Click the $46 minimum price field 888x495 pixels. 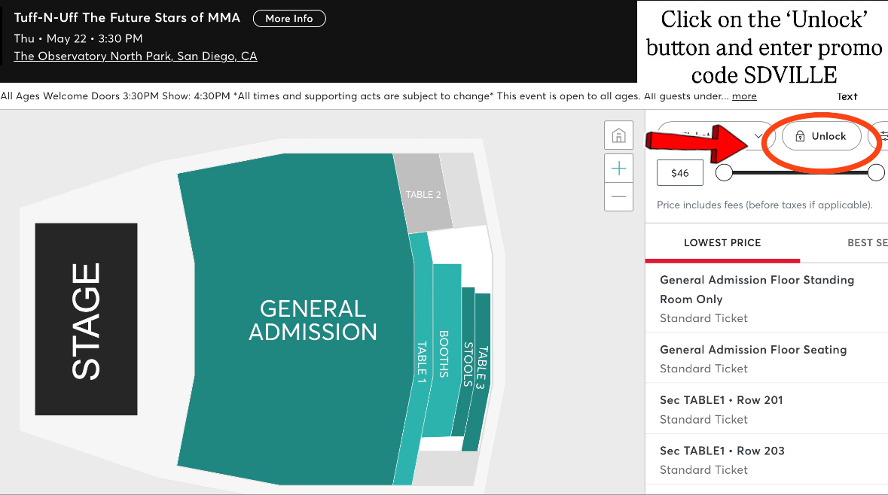tap(679, 173)
